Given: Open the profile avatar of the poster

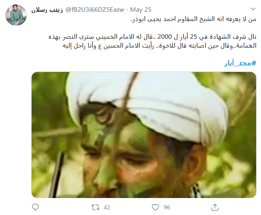Looking at the screenshot, I should click(16, 15).
